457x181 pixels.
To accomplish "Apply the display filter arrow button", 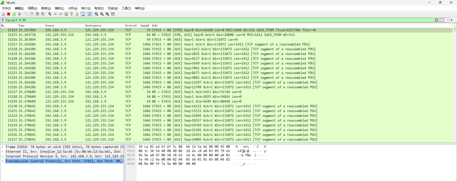I will (442, 20).
